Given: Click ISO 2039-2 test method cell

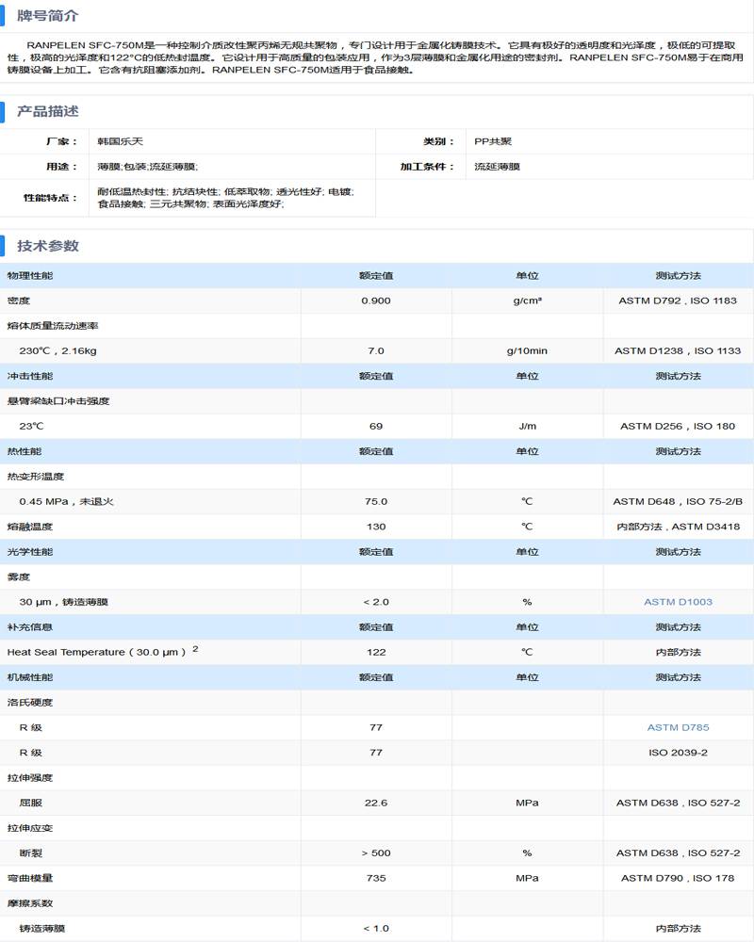Looking at the screenshot, I should [678, 753].
